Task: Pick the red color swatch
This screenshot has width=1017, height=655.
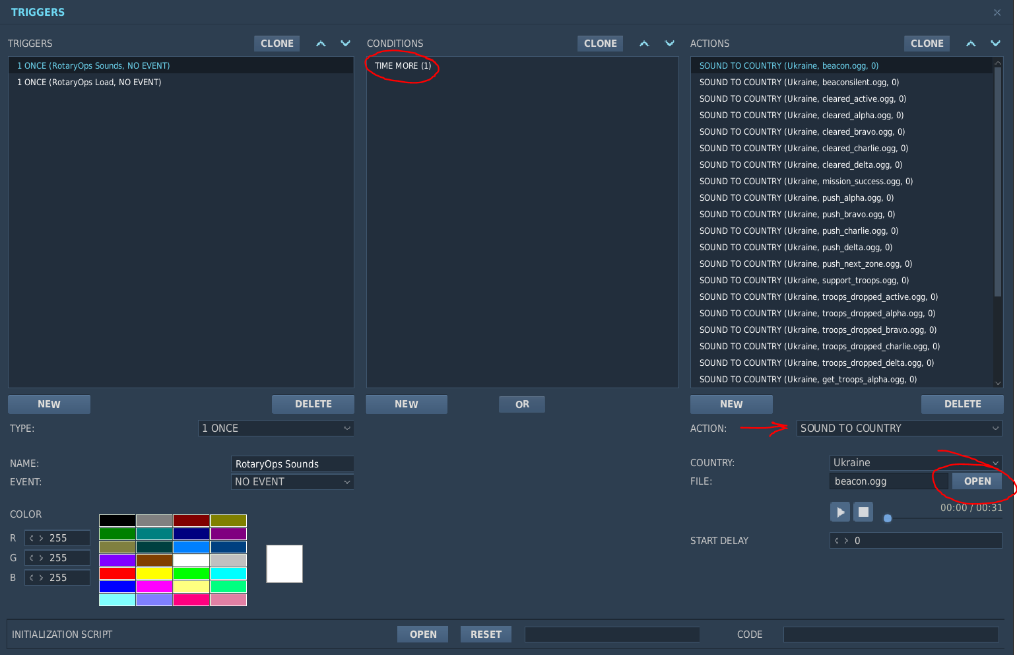Action: tap(117, 574)
